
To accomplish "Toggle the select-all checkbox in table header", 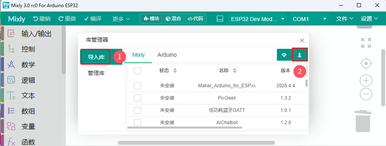I will pos(137,71).
